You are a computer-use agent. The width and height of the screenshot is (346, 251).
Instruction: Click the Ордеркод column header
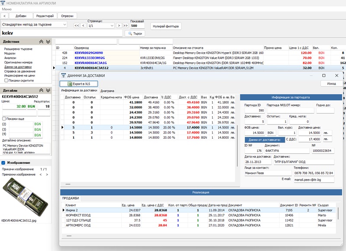[x=106, y=48]
